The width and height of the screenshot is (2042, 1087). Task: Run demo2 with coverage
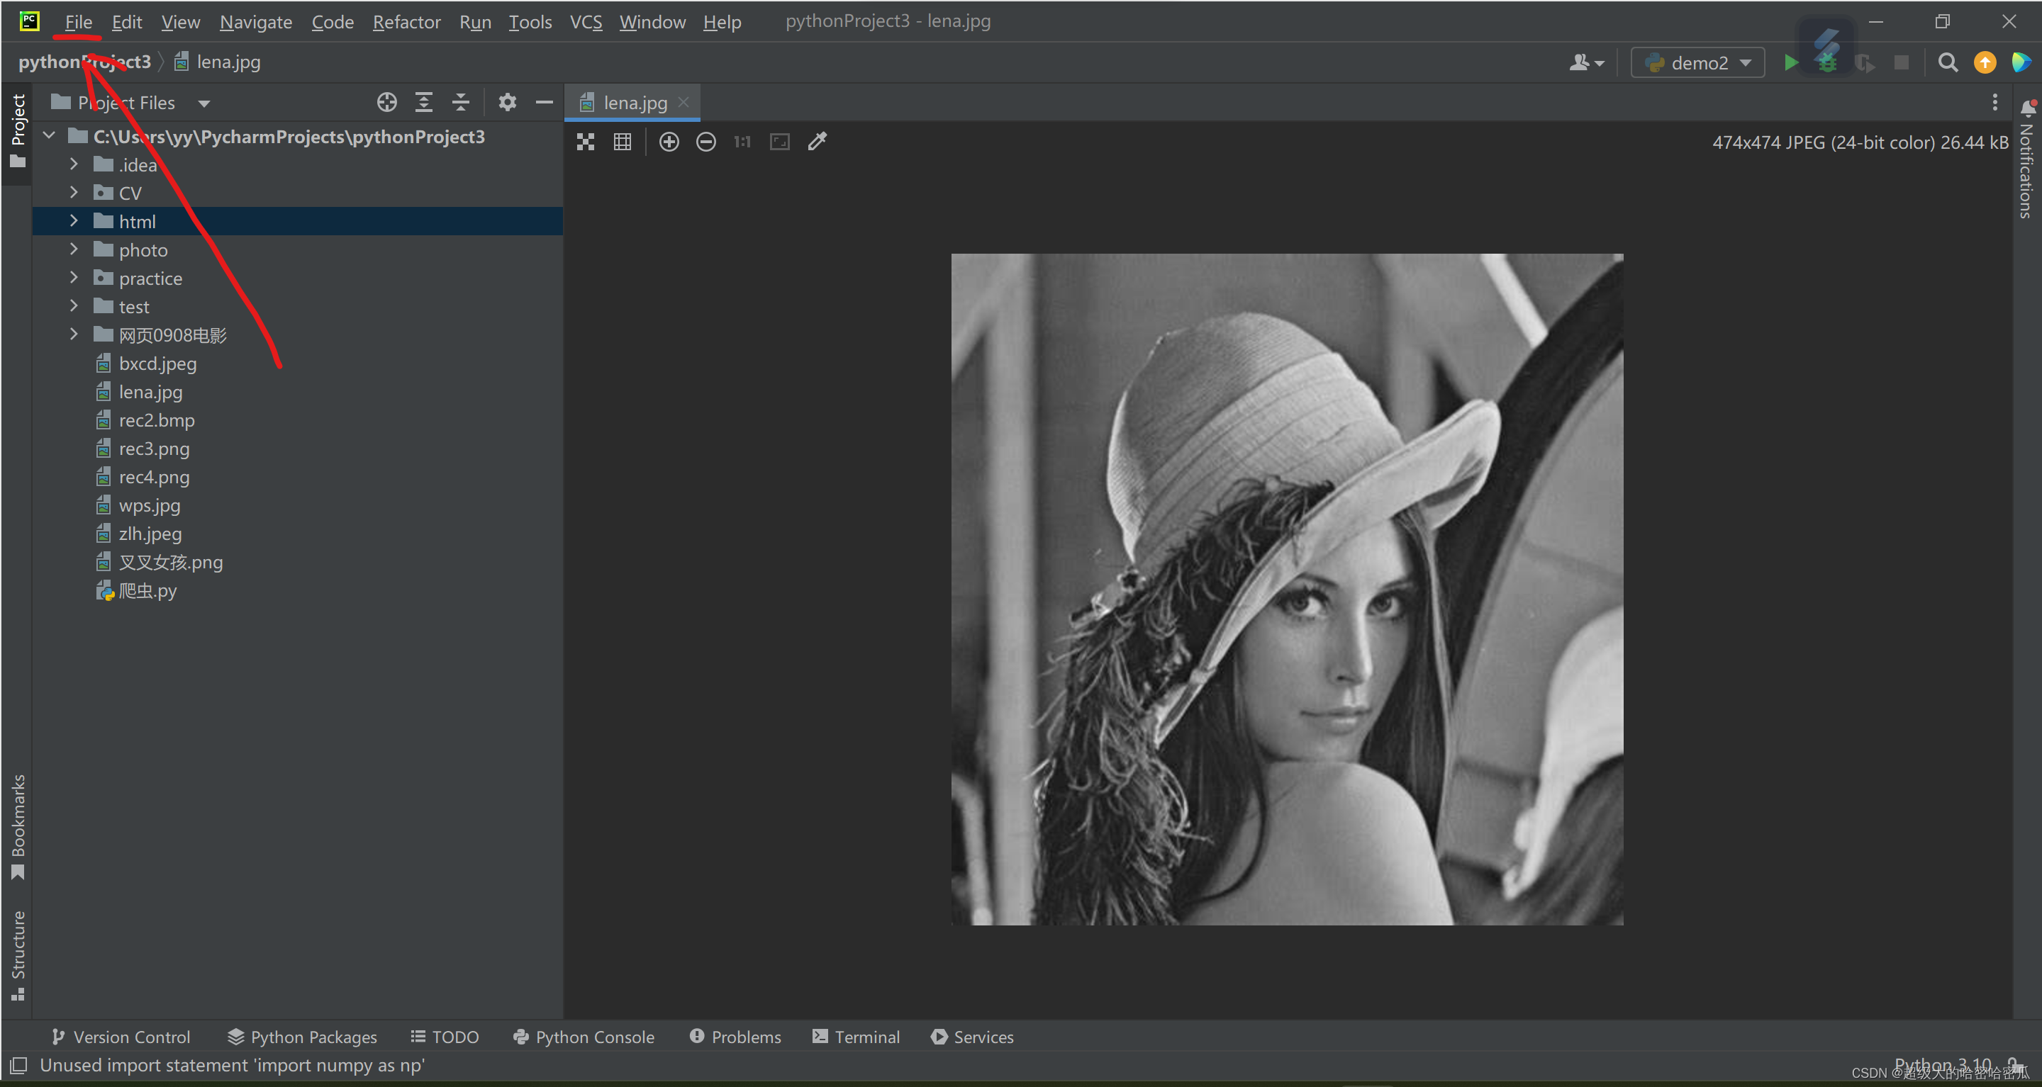click(1865, 62)
